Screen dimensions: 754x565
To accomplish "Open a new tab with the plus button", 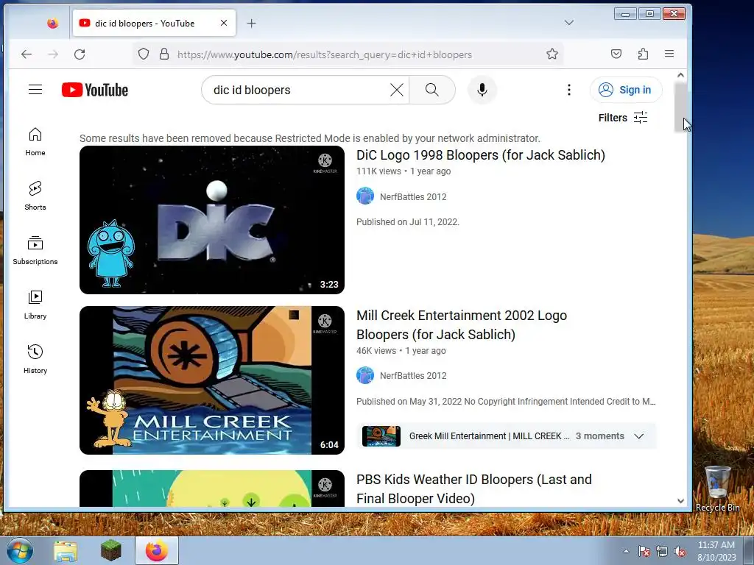I will coord(252,23).
